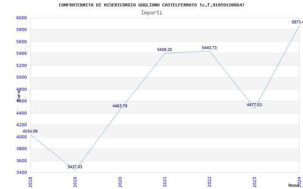Click the data label 5440.73
Image resolution: width=303 pixels, height=189 pixels.
(x=209, y=48)
